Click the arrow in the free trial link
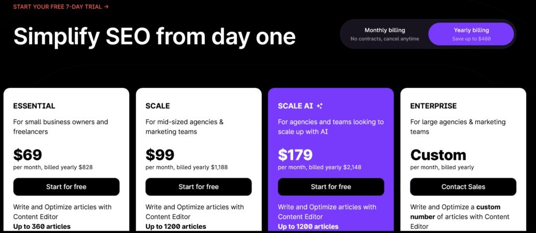 coord(106,6)
